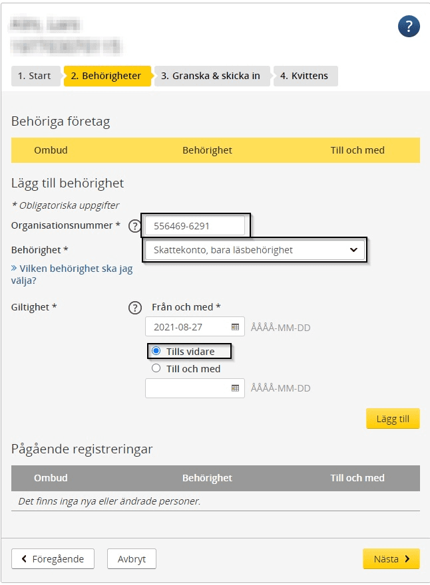Click the Lägg till button

click(x=393, y=419)
